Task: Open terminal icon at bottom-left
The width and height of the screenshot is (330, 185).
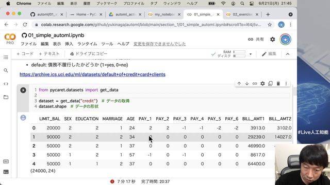Action: click(x=6, y=172)
